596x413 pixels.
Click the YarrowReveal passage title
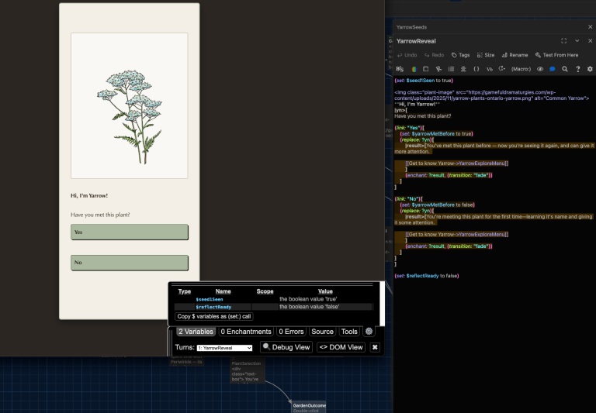[416, 41]
